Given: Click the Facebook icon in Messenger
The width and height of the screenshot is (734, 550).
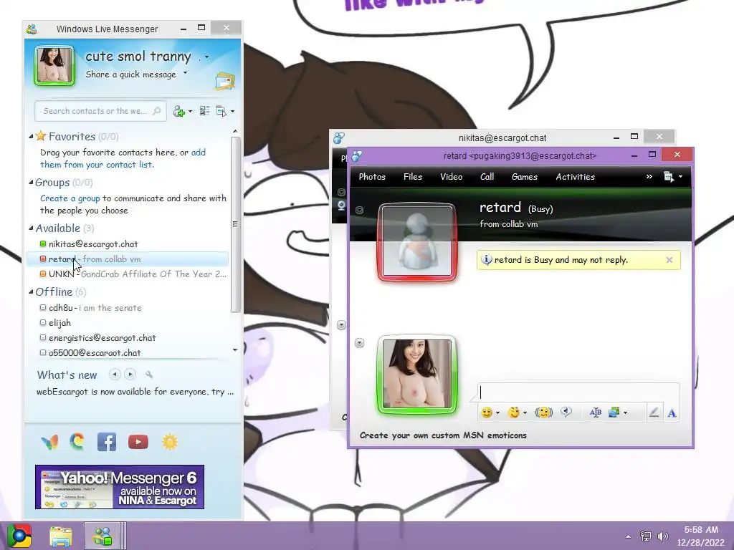Looking at the screenshot, I should coord(107,442).
